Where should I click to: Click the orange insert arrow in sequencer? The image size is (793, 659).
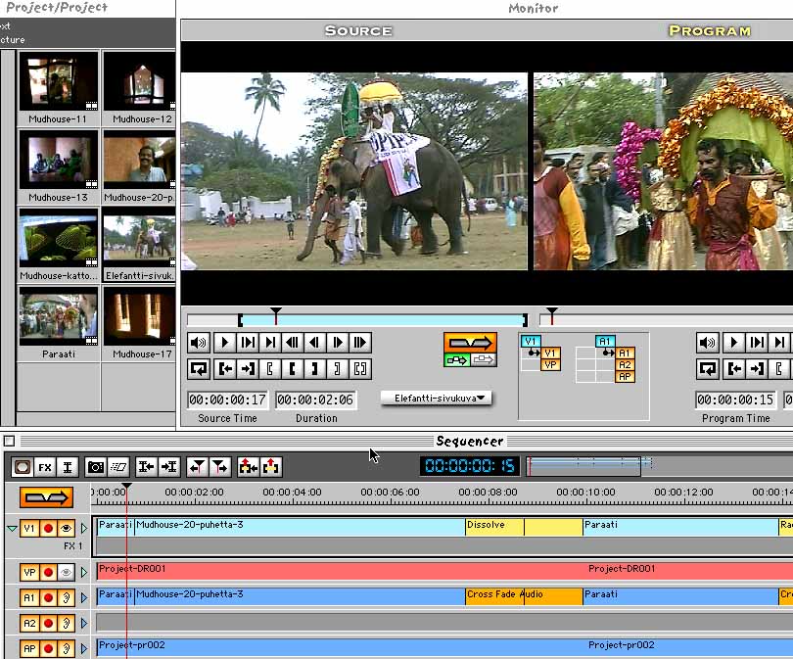(46, 497)
